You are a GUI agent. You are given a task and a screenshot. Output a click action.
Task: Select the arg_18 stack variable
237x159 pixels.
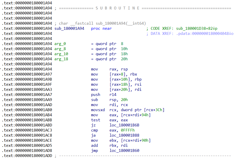(x=61, y=59)
